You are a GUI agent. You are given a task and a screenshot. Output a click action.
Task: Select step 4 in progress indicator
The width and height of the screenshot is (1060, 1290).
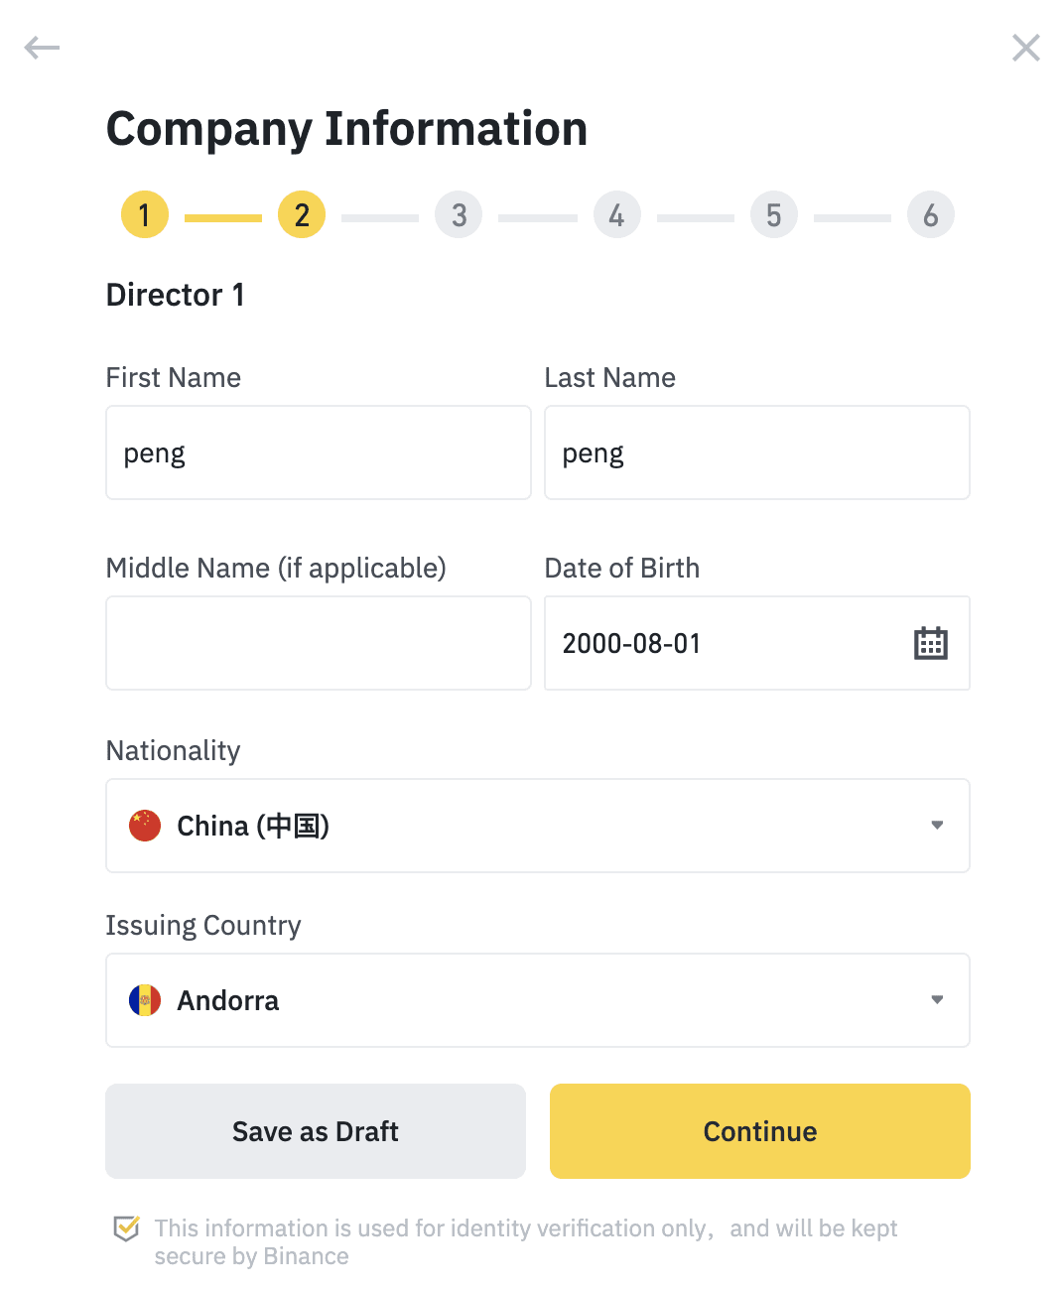click(616, 214)
